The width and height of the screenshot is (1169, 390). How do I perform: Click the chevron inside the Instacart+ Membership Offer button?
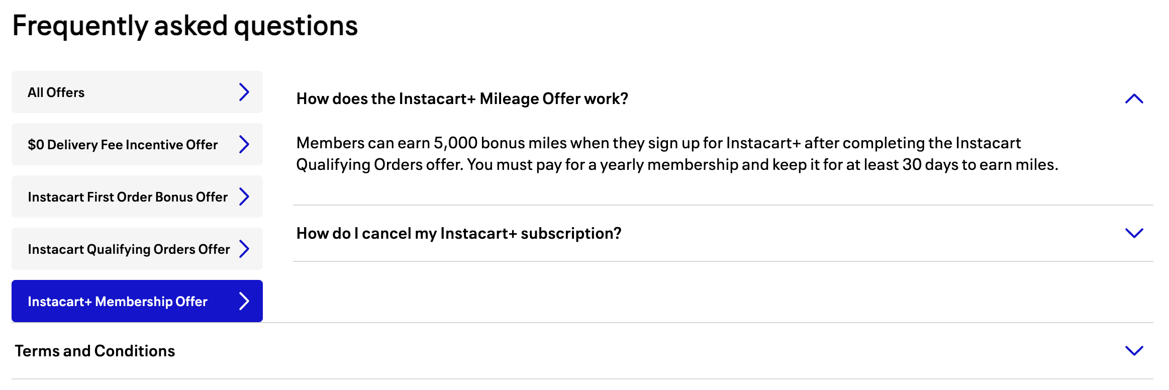point(245,301)
